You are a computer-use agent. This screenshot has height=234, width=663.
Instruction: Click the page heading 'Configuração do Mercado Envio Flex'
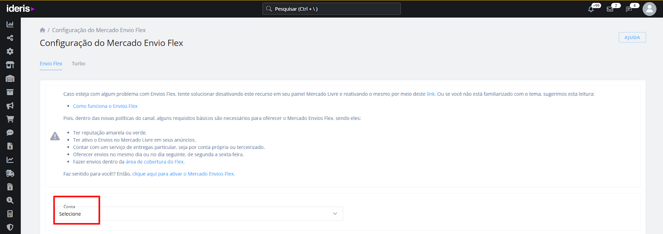(x=111, y=43)
